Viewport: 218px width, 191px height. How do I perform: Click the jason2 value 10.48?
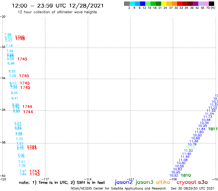pos(206,120)
